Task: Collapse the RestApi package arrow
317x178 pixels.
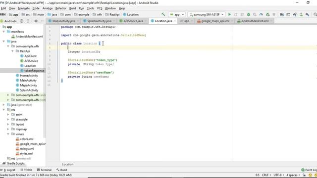Action: coord(12,51)
